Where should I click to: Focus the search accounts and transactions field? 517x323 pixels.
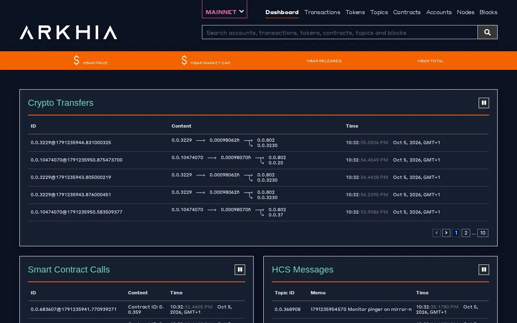click(x=340, y=32)
